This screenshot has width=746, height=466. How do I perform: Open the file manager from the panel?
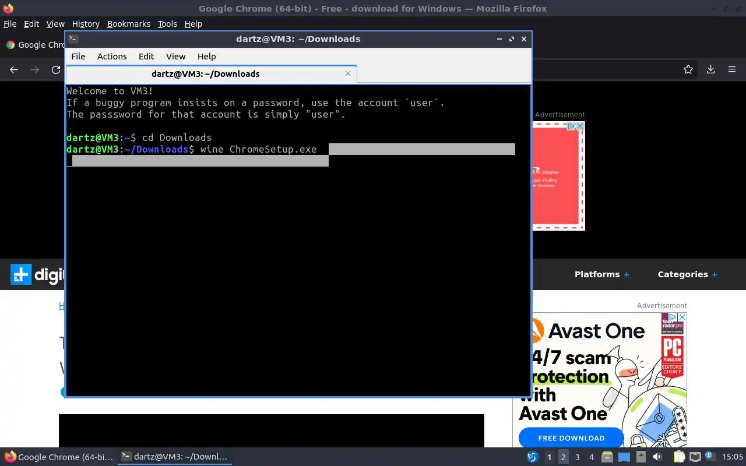pyautogui.click(x=607, y=457)
